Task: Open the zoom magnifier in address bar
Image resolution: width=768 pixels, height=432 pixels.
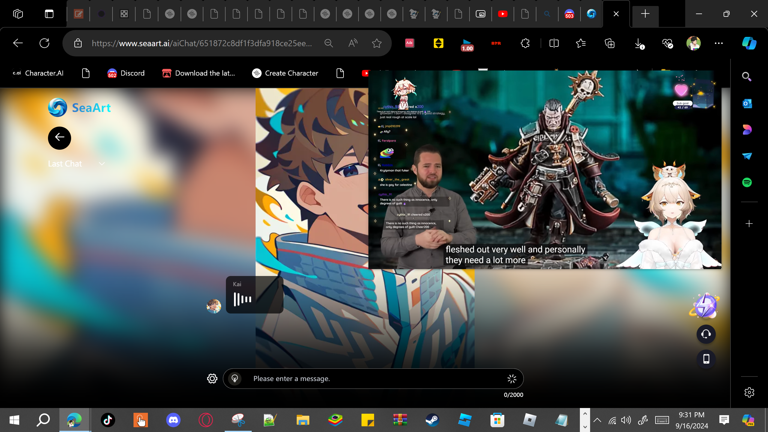Action: 329,43
